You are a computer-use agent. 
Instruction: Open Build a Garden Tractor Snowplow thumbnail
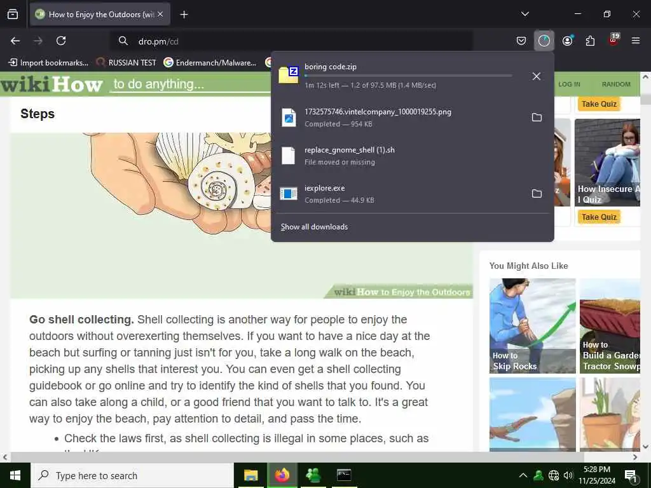[x=610, y=326]
